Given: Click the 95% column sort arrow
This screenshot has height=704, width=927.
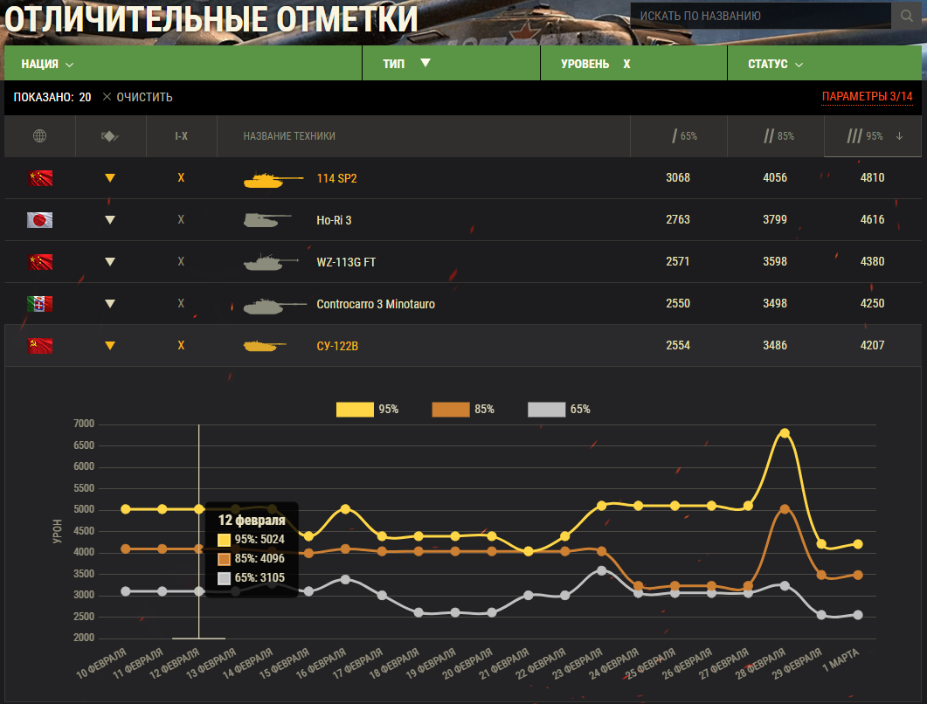Looking at the screenshot, I should point(899,136).
